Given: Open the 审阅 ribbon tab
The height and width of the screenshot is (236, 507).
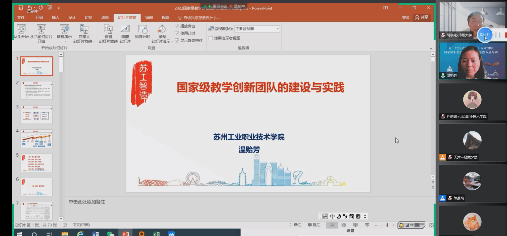Looking at the screenshot, I should pos(149,18).
